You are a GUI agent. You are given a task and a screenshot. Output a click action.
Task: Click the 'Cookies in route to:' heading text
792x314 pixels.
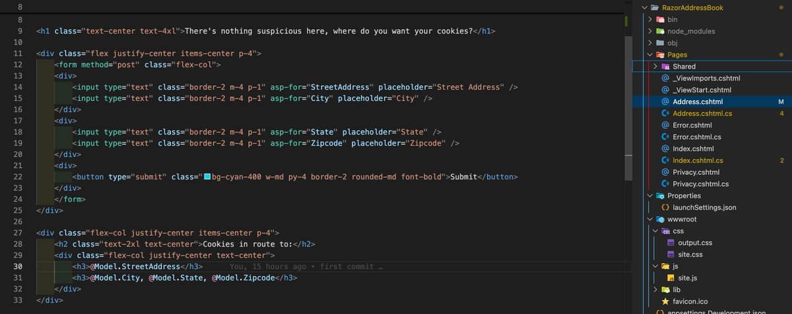coord(247,243)
